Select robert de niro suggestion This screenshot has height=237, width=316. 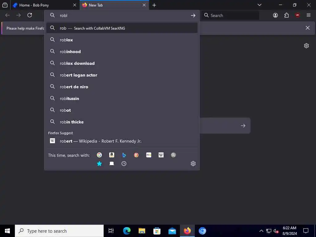point(122,87)
